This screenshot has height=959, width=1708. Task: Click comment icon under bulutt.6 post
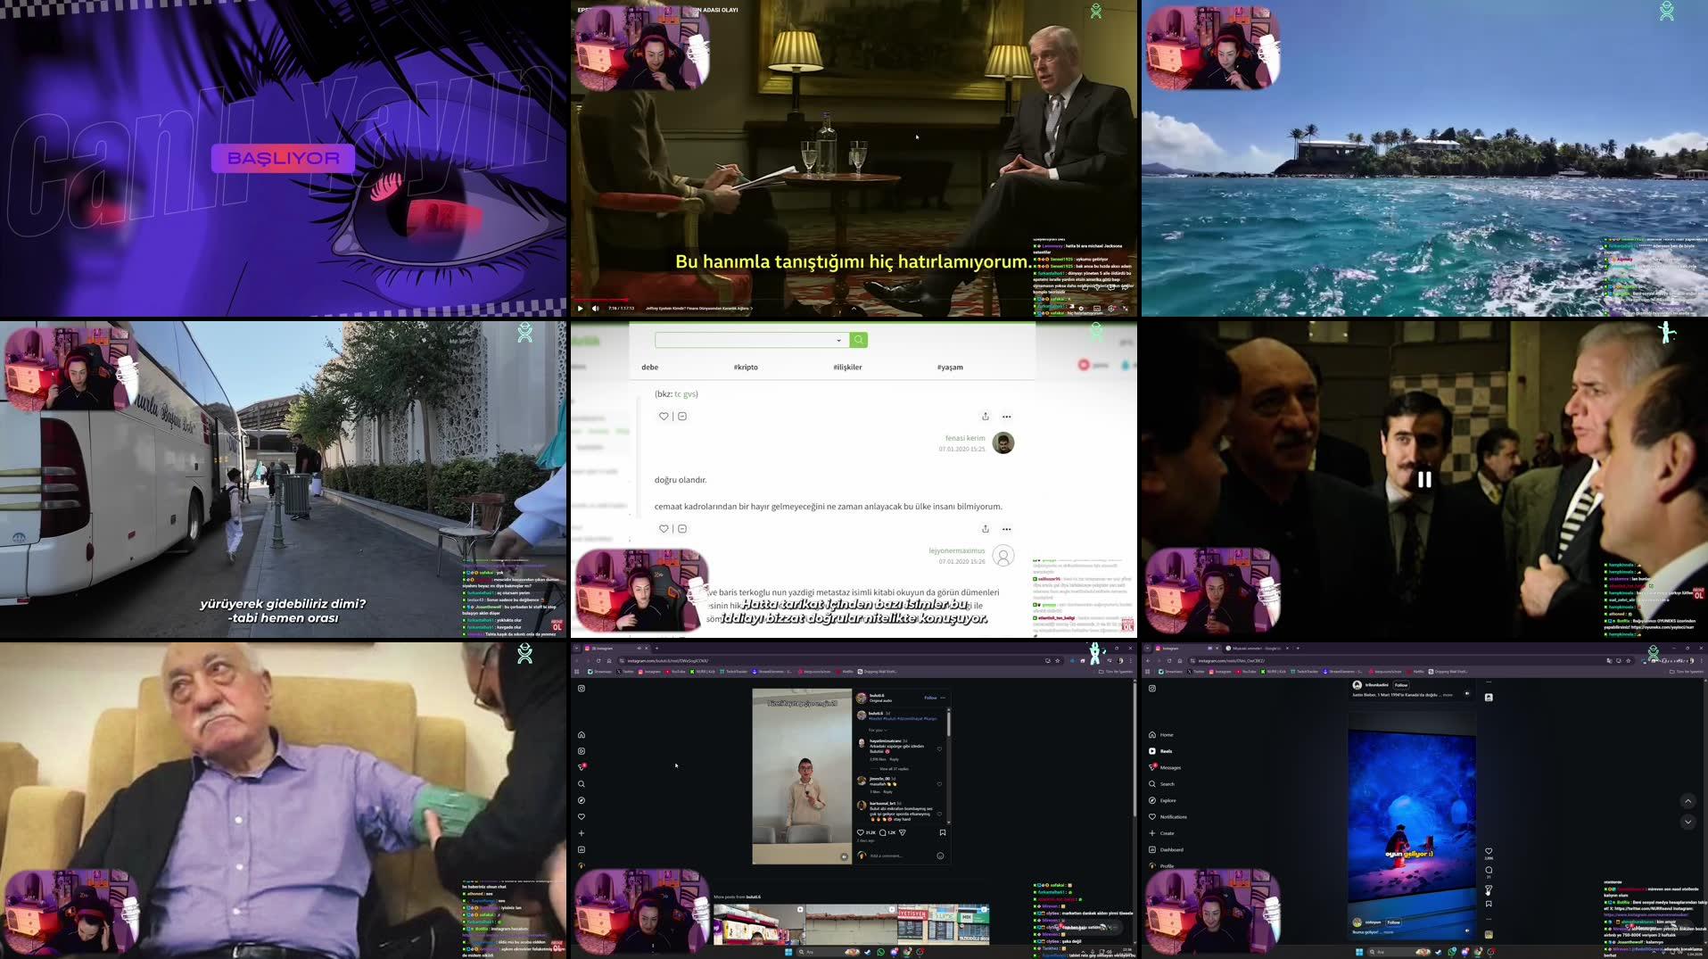click(882, 832)
